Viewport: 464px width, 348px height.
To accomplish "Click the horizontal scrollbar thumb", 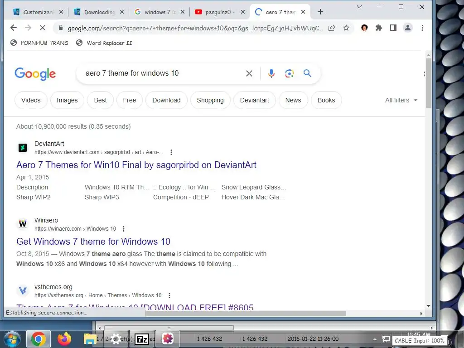I will (x=246, y=314).
